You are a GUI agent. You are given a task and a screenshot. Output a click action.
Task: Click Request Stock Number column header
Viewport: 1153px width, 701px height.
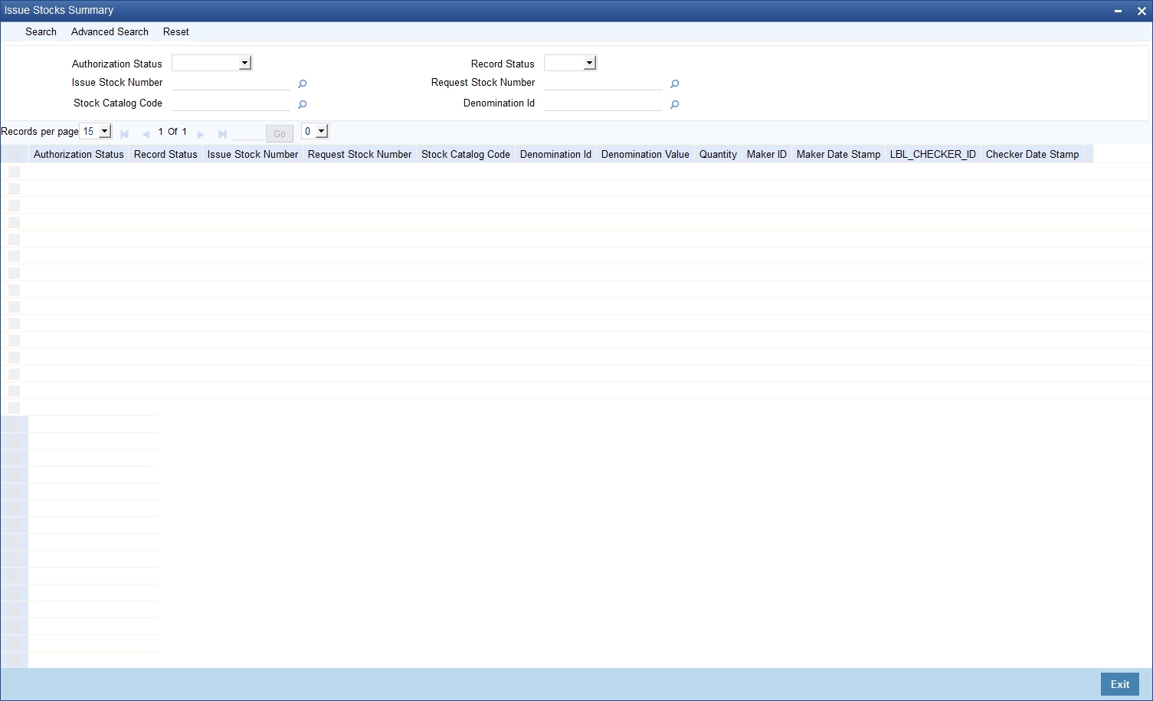360,154
